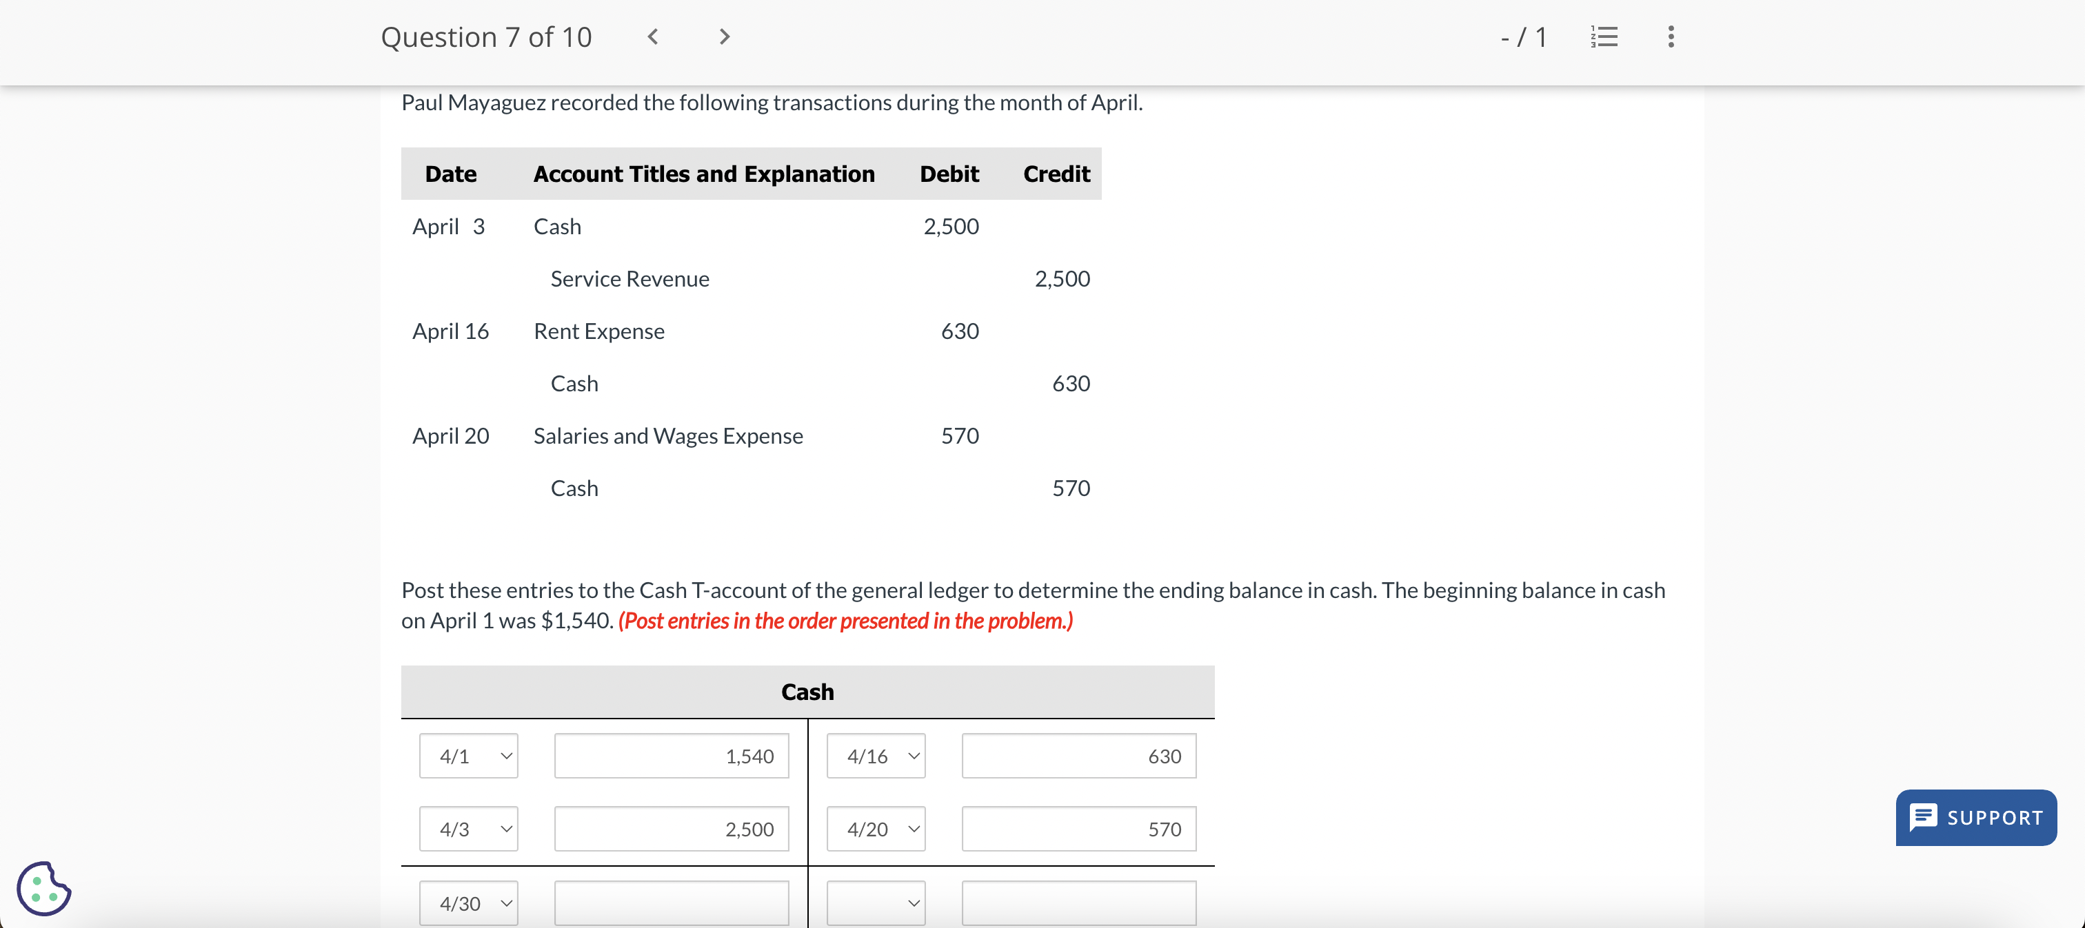Open the 4/3 date dropdown
This screenshot has height=928, width=2085.
468,829
